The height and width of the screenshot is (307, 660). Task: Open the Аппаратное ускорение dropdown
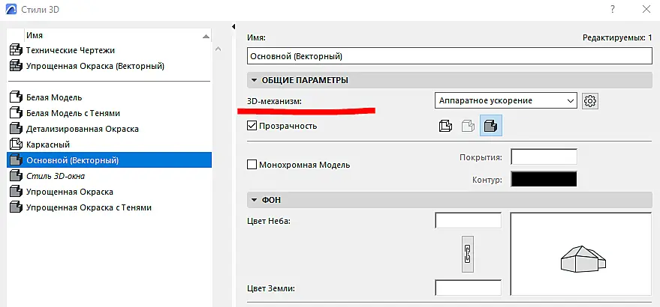(507, 101)
